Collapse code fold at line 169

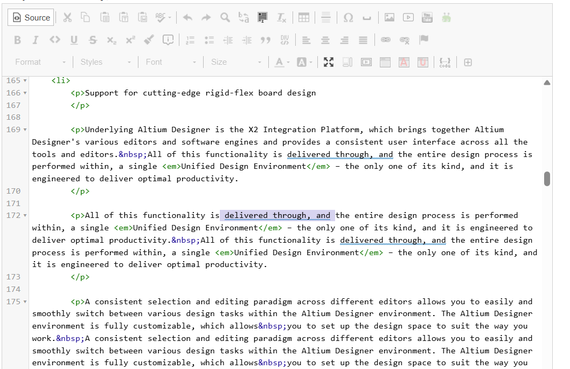pyautogui.click(x=25, y=129)
